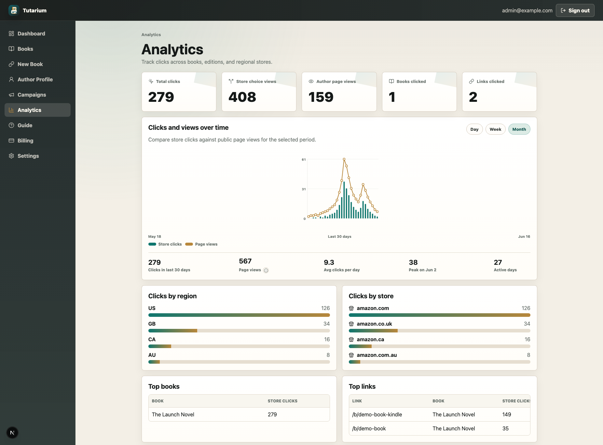Click the Author page views 159 value
603x445 pixels.
coord(321,97)
